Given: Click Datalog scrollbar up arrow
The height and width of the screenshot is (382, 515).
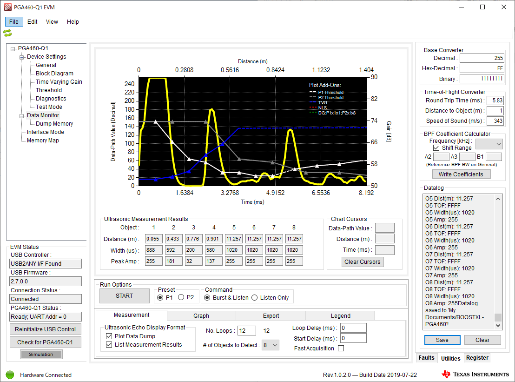Looking at the screenshot, I should (x=498, y=199).
